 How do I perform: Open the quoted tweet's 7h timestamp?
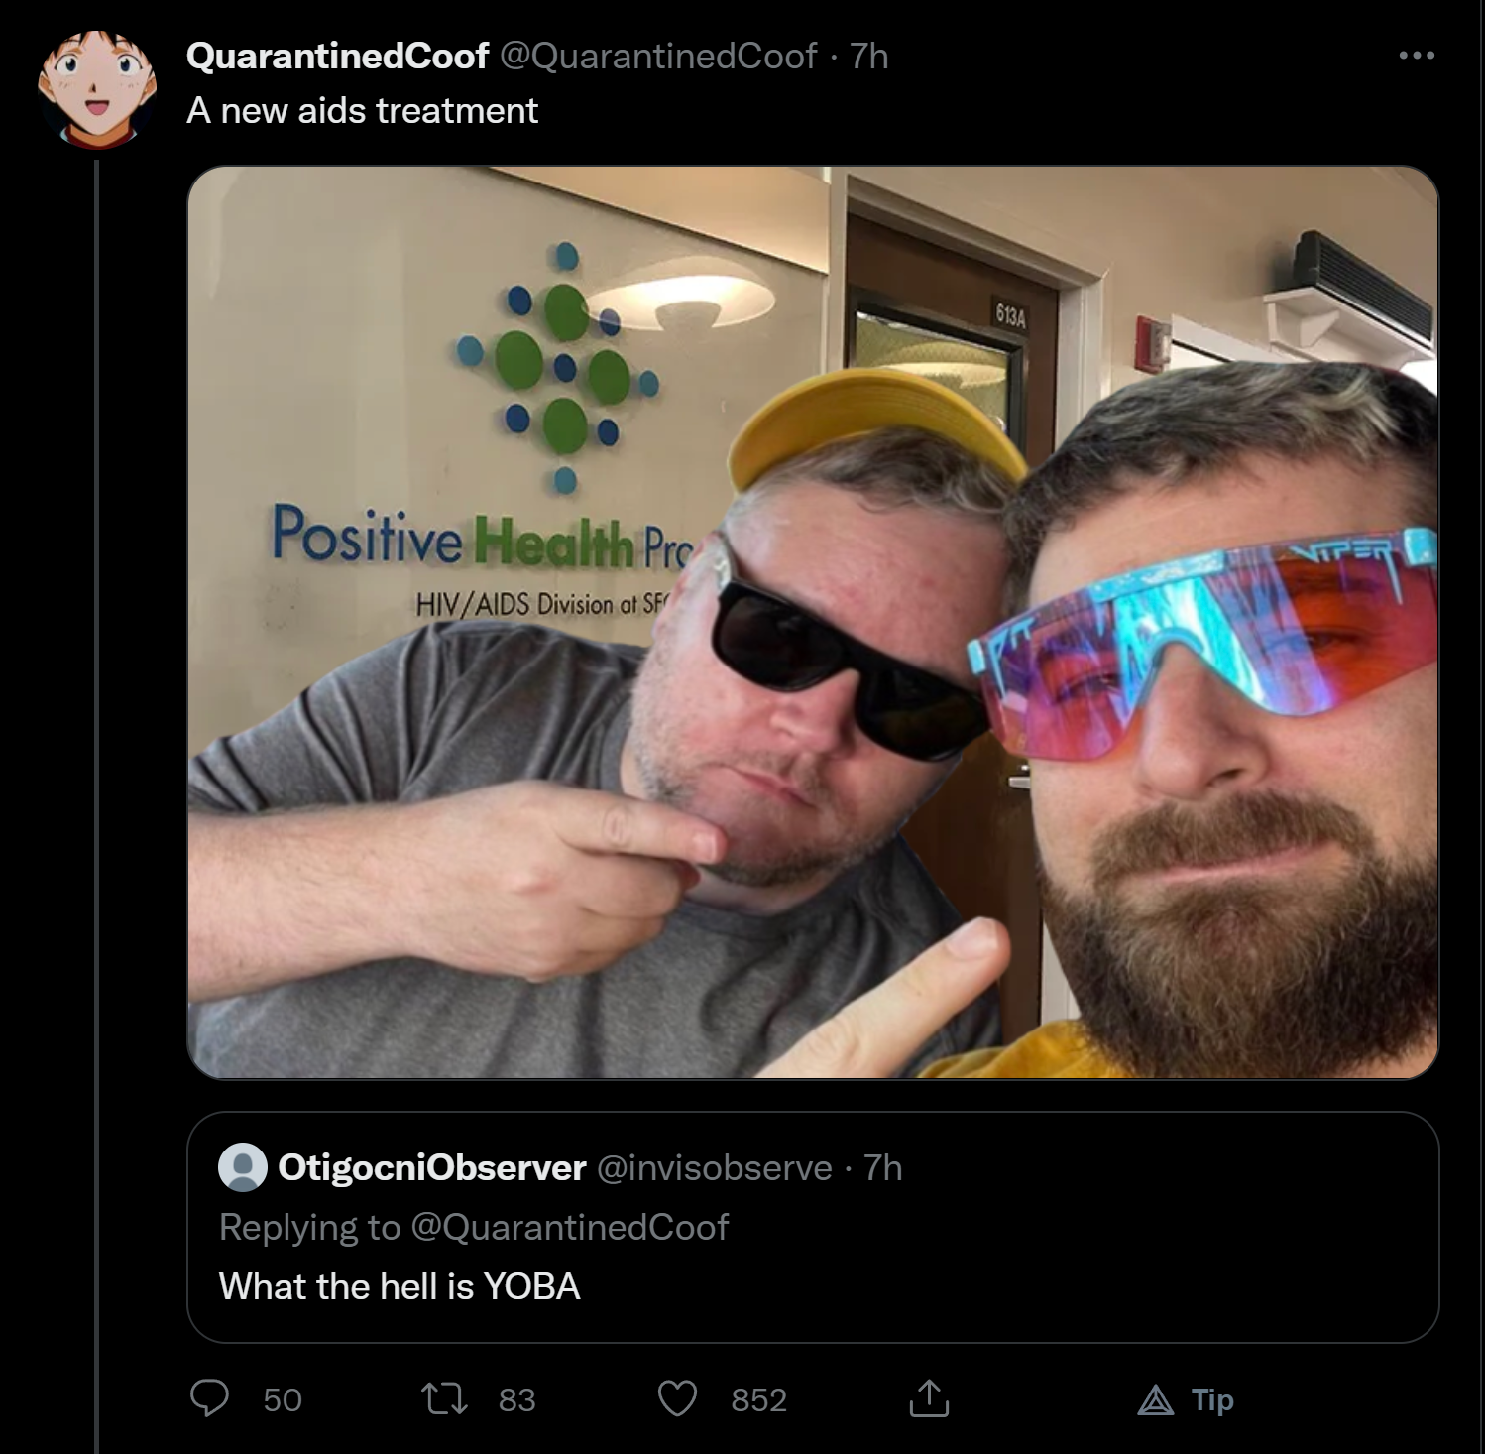[882, 1167]
